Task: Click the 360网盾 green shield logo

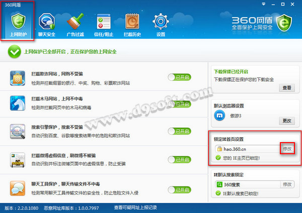Action: click(x=284, y=23)
